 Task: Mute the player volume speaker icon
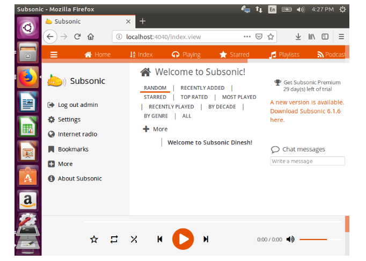click(290, 240)
